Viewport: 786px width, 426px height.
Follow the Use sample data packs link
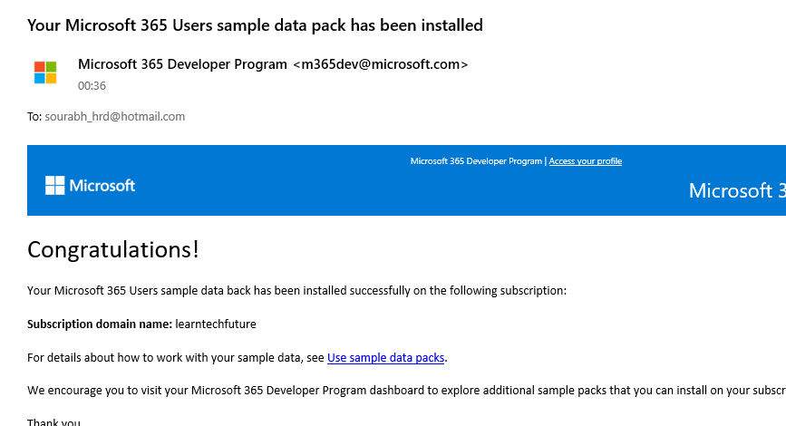tap(386, 358)
